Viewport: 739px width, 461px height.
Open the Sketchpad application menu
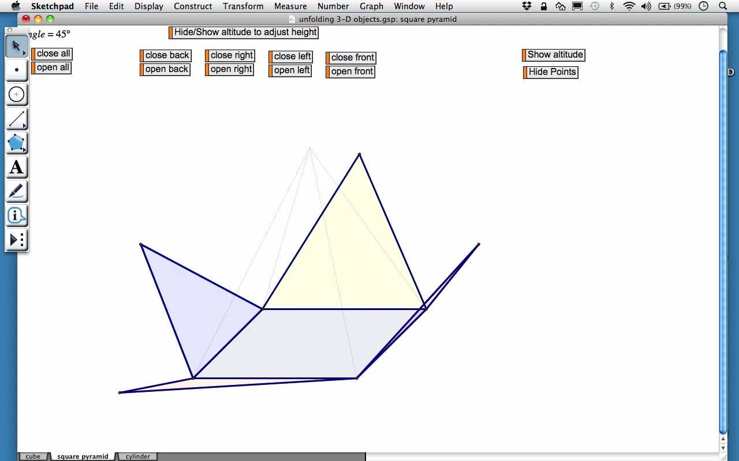tap(53, 6)
